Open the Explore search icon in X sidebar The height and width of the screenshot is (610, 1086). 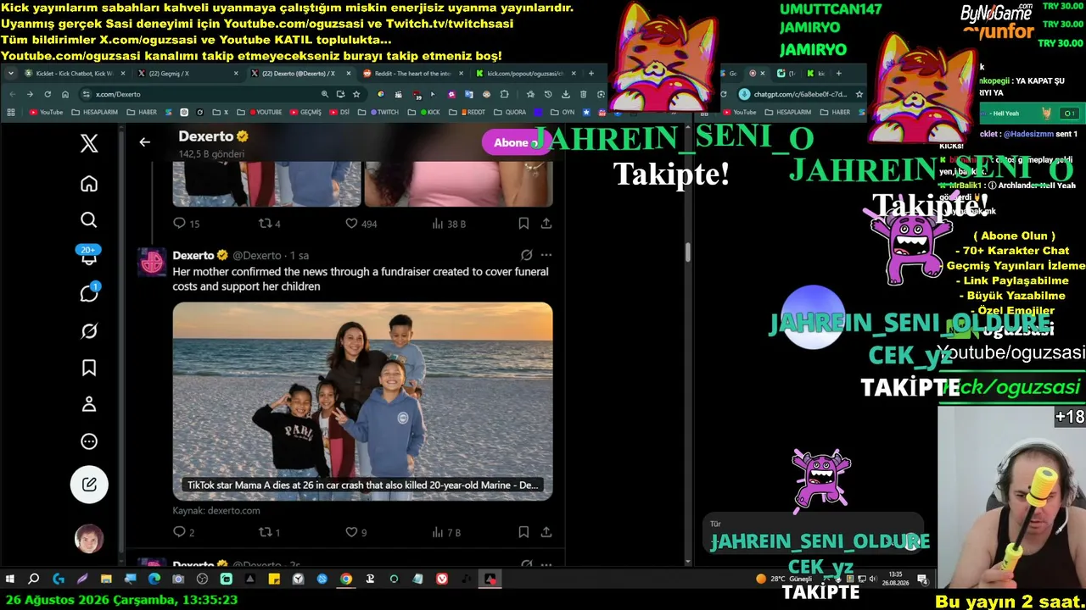89,220
